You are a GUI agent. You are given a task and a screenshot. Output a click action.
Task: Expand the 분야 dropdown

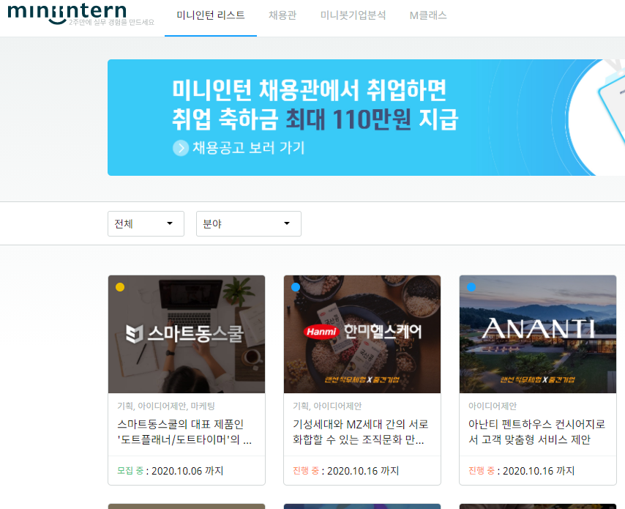(249, 224)
